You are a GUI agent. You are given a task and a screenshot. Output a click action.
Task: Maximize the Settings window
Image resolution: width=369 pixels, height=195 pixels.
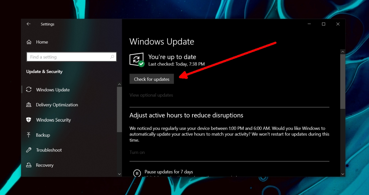click(x=323, y=24)
